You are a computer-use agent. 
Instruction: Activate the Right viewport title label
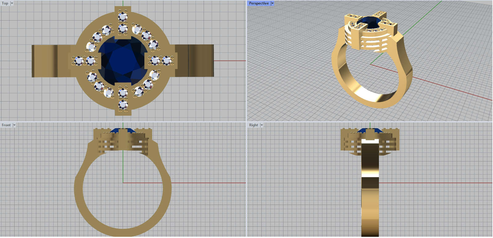(253, 125)
